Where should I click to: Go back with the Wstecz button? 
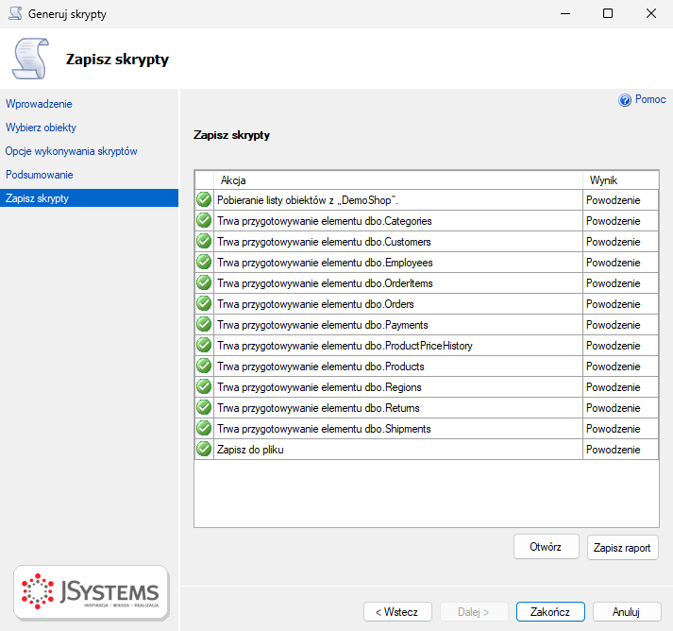(397, 612)
